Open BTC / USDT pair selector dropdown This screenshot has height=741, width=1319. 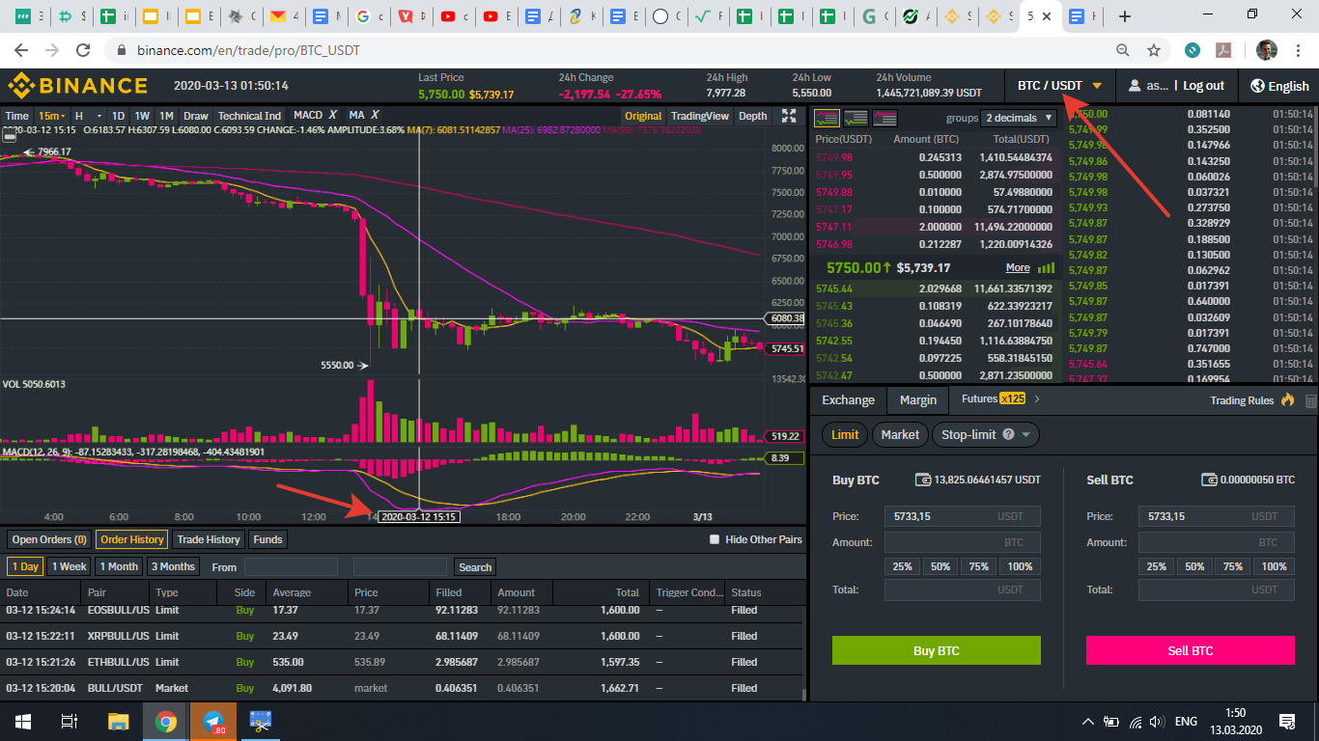pyautogui.click(x=1059, y=86)
